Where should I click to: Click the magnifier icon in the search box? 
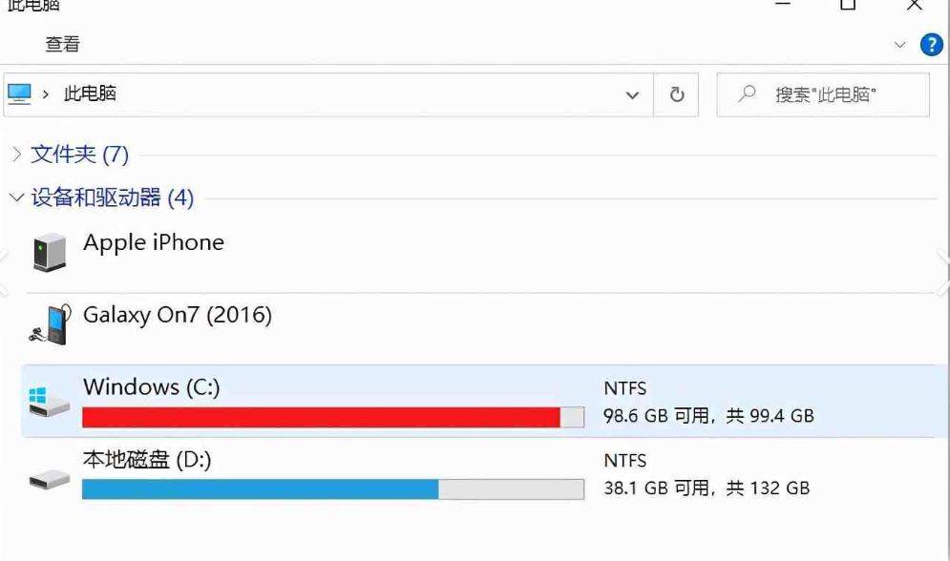coord(749,93)
